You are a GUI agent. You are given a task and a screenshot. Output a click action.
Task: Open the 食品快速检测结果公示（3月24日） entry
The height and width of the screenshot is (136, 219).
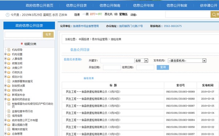click(93, 113)
